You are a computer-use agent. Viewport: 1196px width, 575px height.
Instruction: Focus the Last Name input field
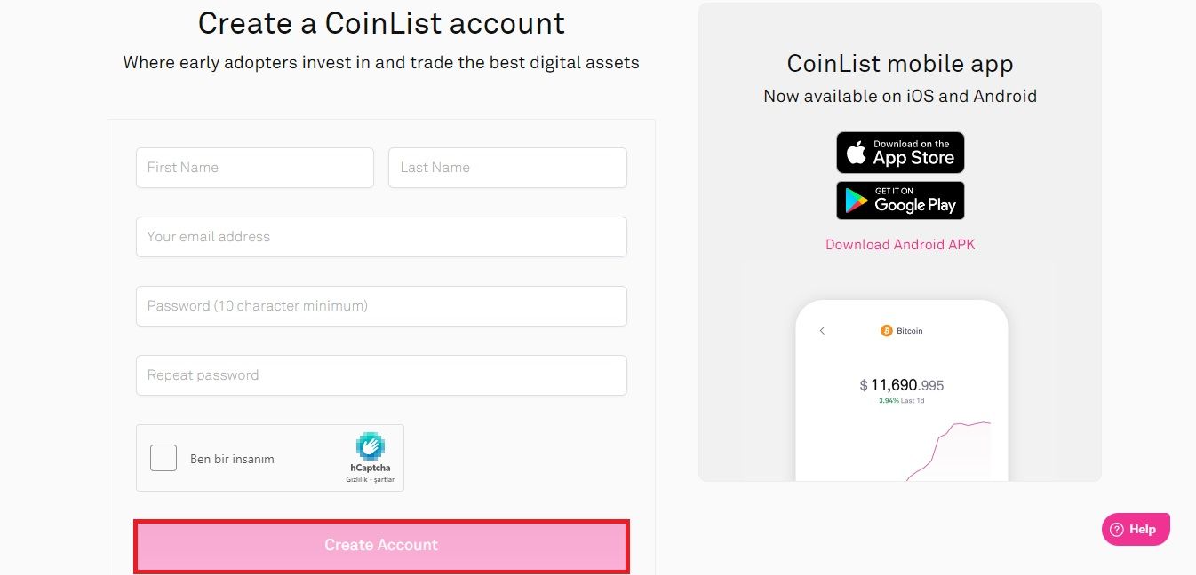click(x=507, y=168)
